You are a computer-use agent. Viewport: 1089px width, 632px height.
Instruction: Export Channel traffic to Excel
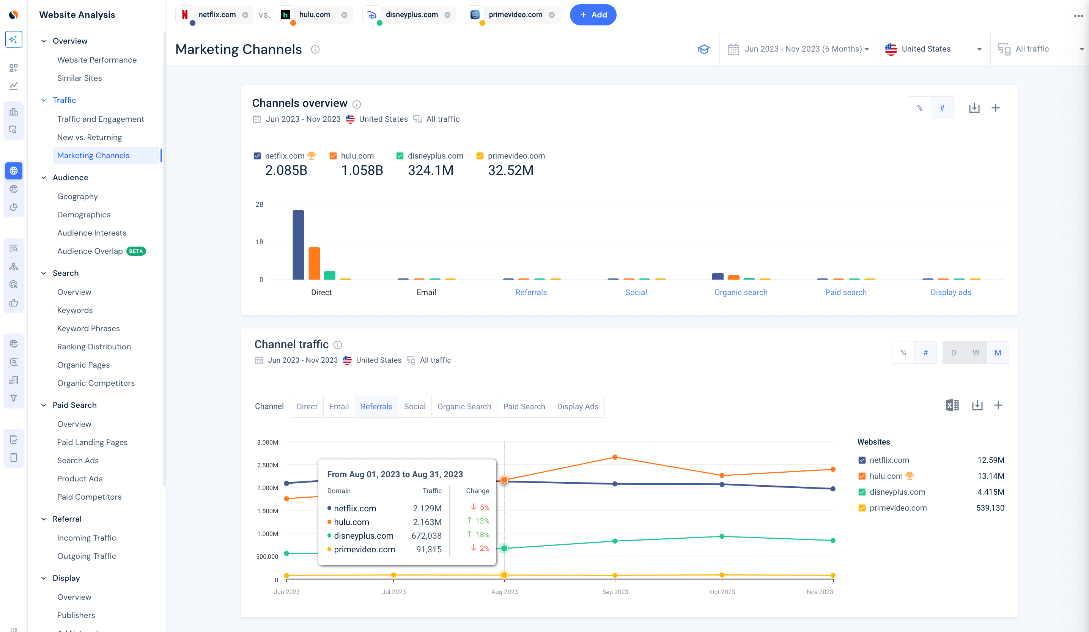click(952, 405)
